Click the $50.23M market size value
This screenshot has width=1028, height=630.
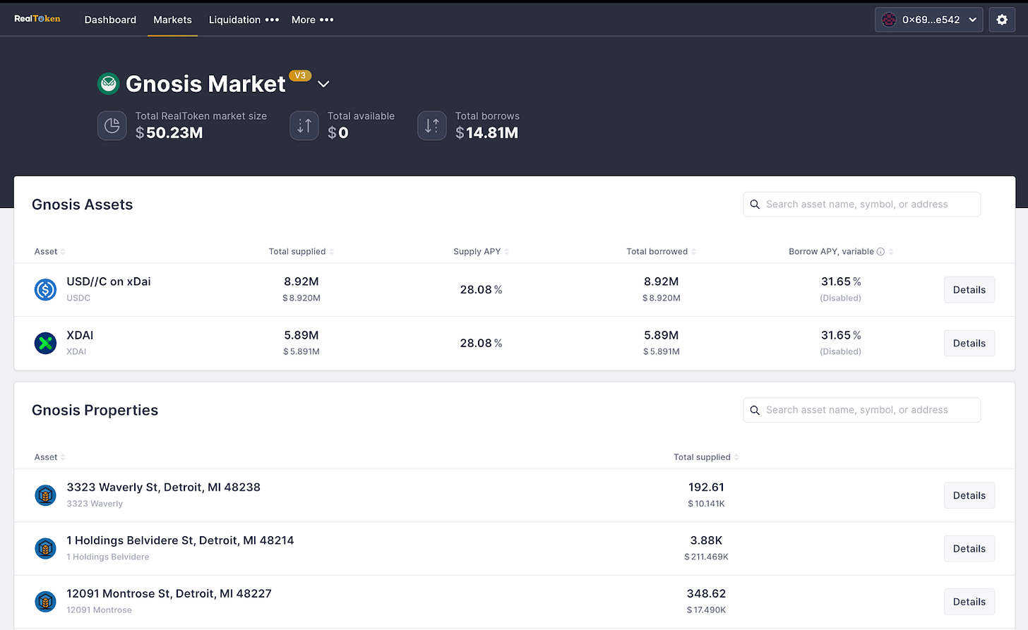coord(169,133)
